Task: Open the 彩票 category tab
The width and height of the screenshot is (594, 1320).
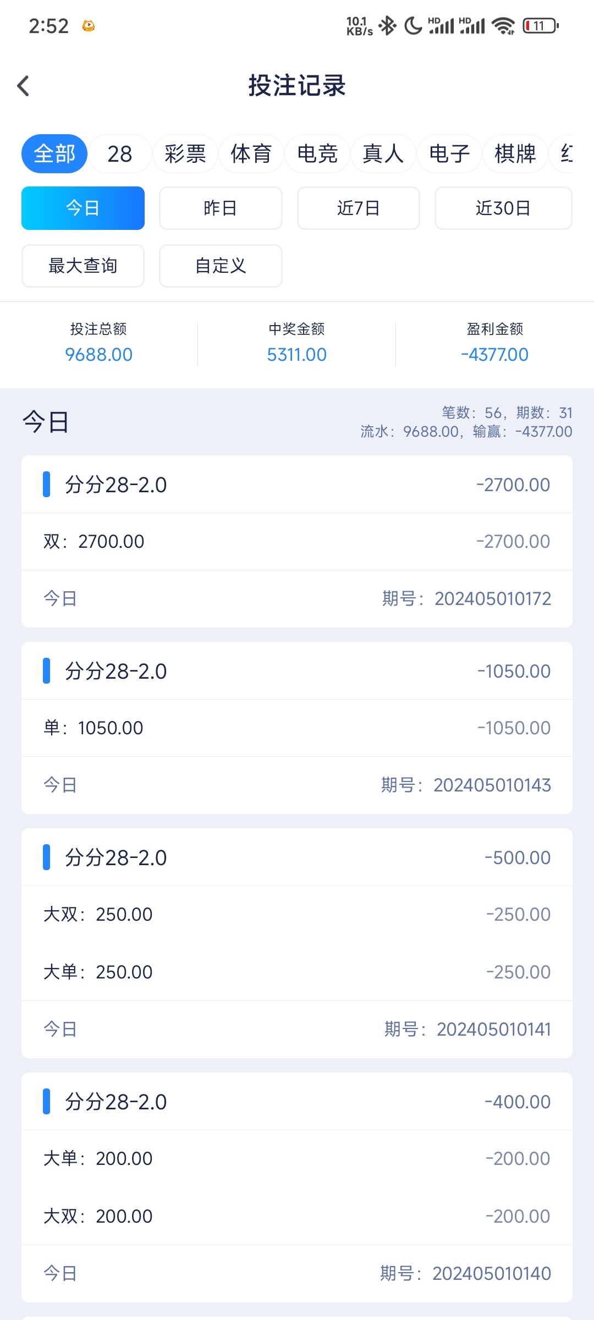Action: pyautogui.click(x=185, y=153)
